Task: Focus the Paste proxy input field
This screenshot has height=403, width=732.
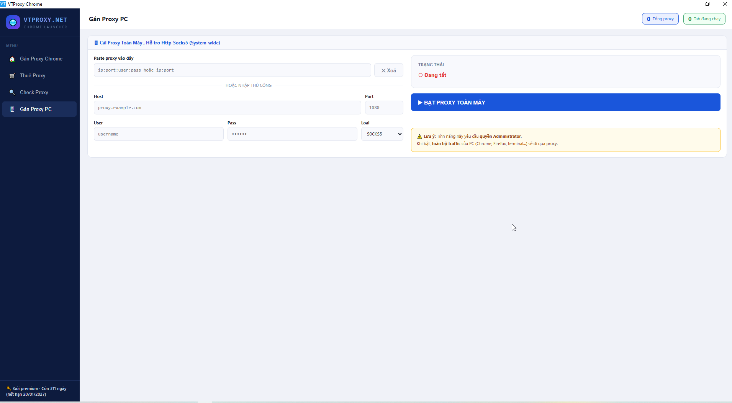Action: (x=232, y=70)
